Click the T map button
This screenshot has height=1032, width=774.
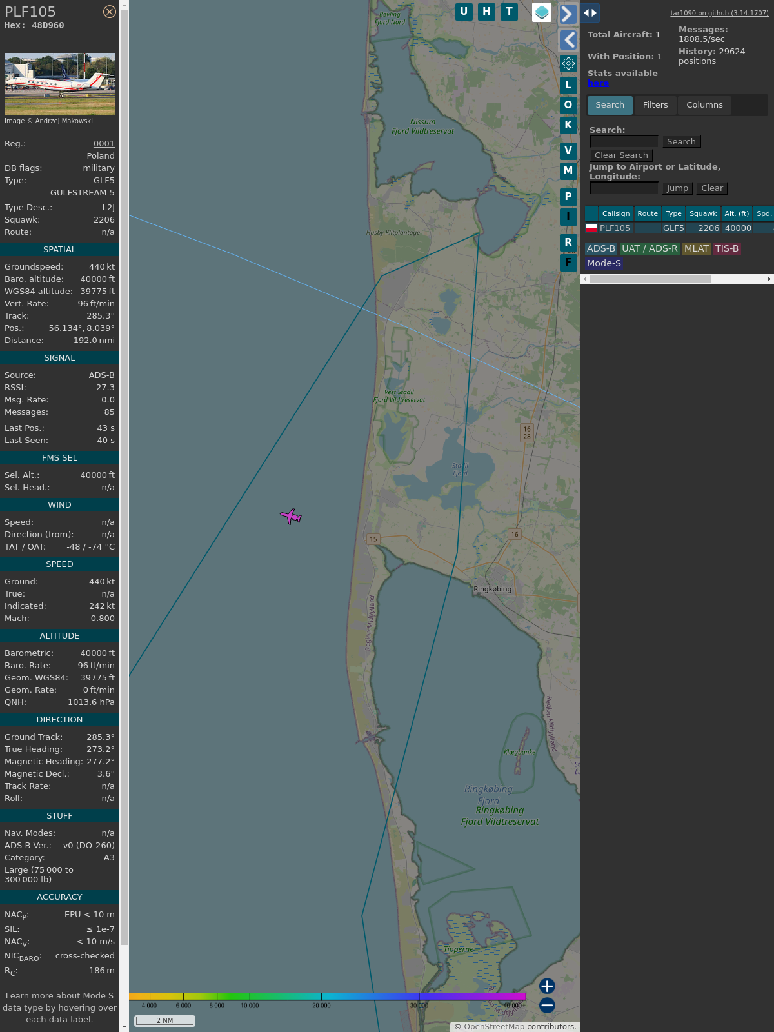click(510, 12)
